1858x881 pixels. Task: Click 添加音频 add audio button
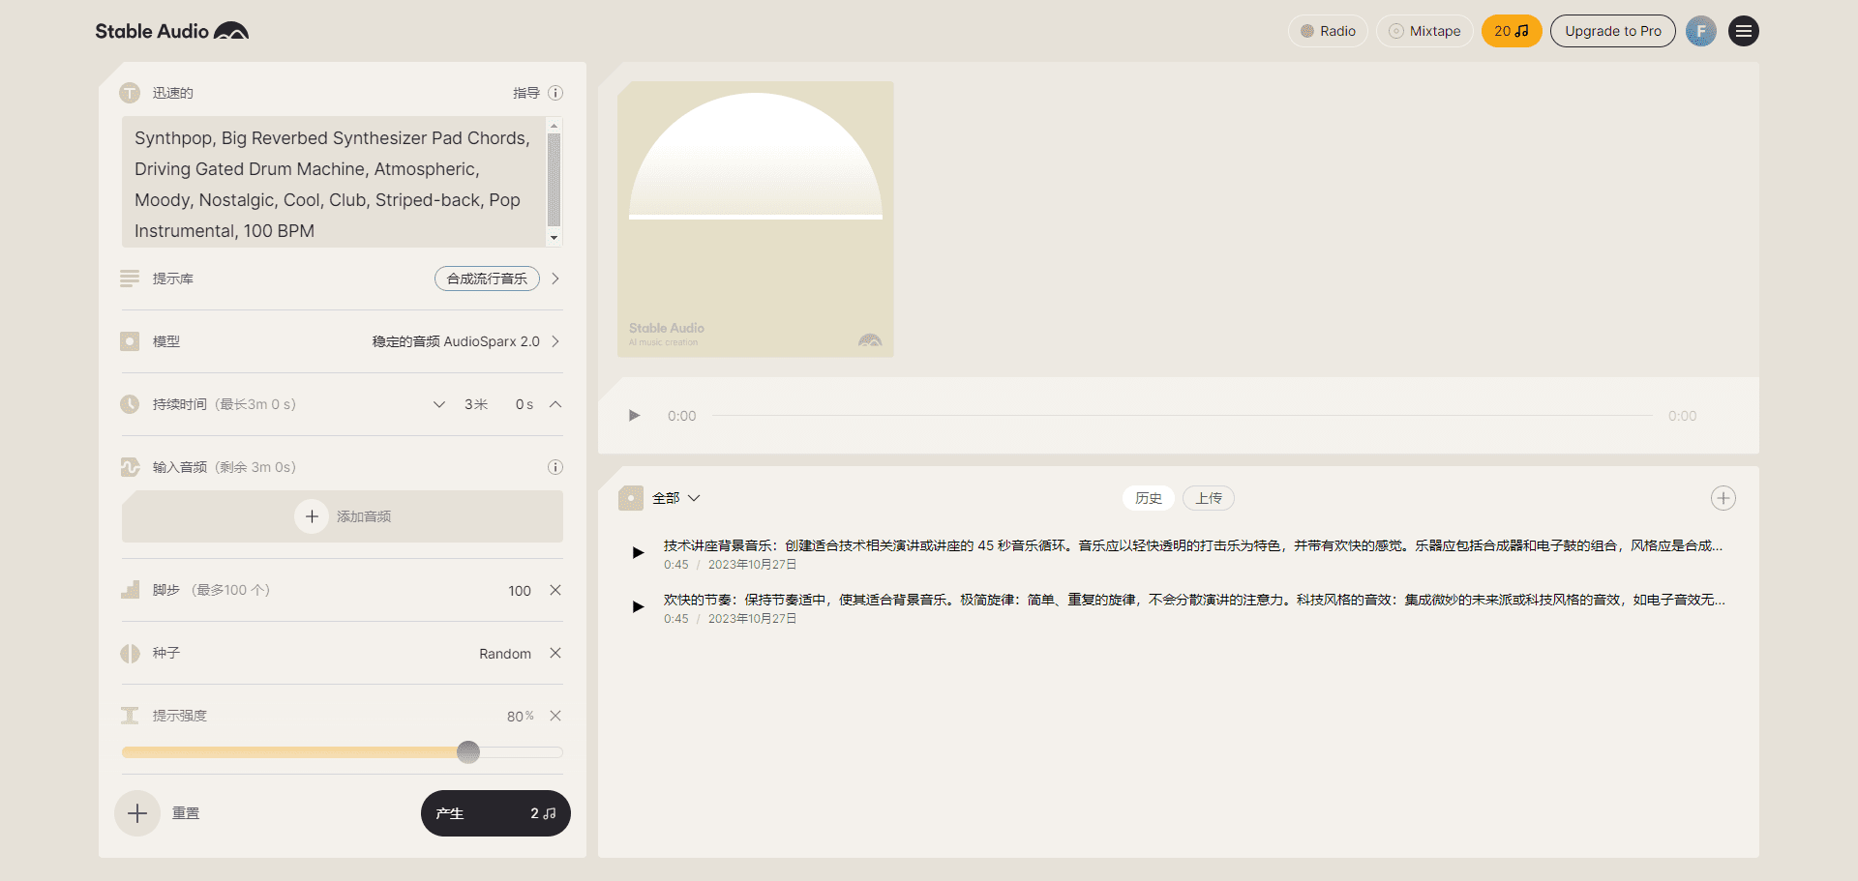pos(343,516)
